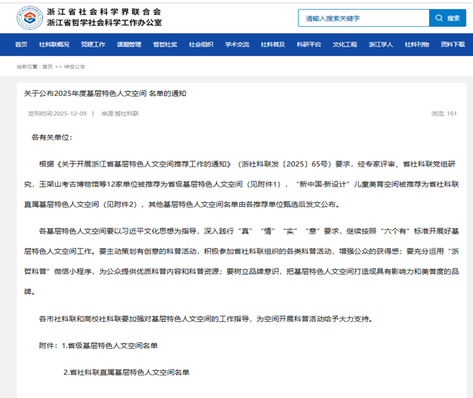Select 课题管理 in the navigation bar
The image size is (473, 398).
click(129, 45)
